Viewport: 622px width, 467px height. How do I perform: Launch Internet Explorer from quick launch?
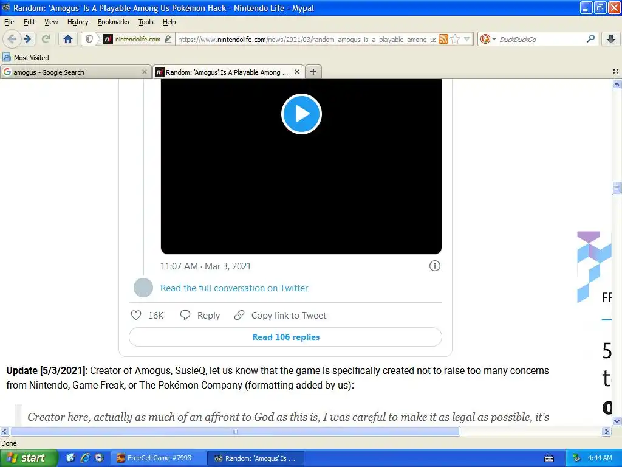tap(85, 458)
